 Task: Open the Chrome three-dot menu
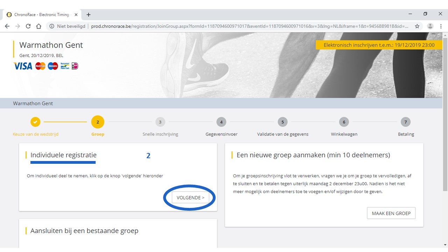coord(441,26)
